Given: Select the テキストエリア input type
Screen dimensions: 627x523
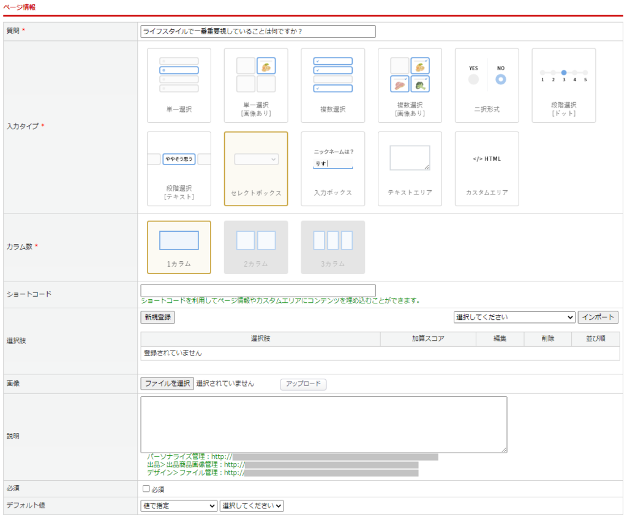Looking at the screenshot, I should 410,169.
